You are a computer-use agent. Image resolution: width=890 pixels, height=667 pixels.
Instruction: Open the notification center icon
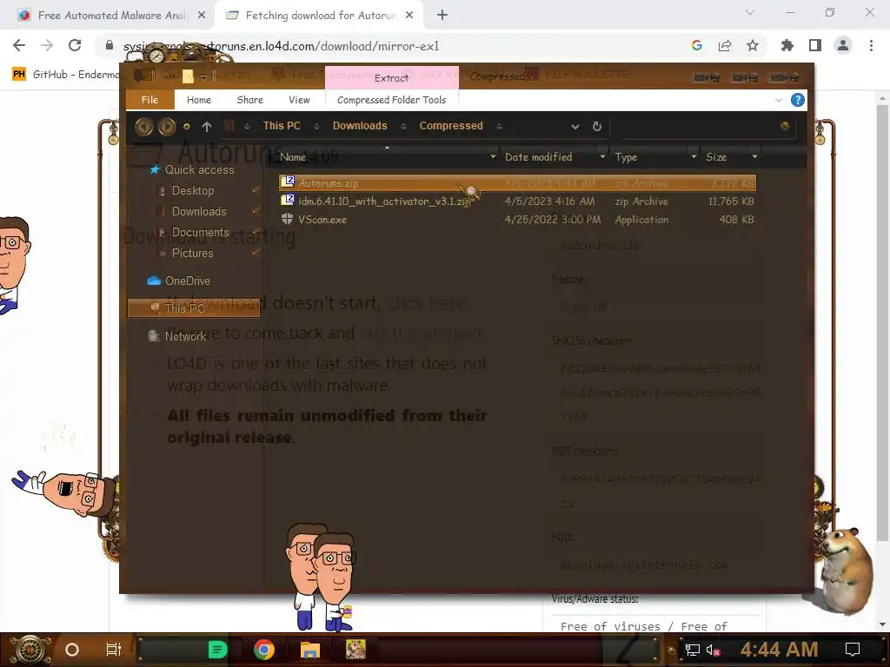click(853, 650)
